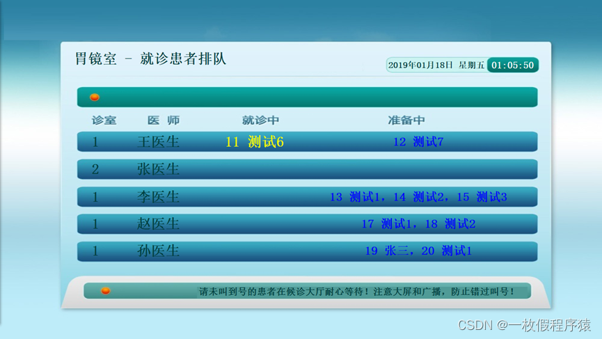Image resolution: width=602 pixels, height=339 pixels.
Task: Click the orange dot beside the bottom notice
Action: tap(106, 291)
